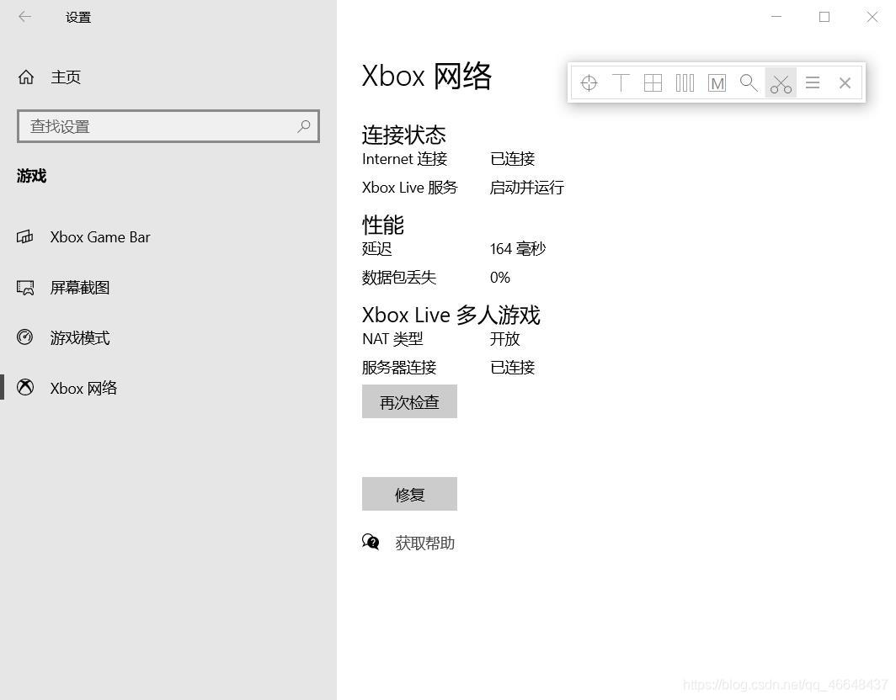The image size is (896, 700).
Task: Click the NAT 类型 label
Action: point(392,339)
